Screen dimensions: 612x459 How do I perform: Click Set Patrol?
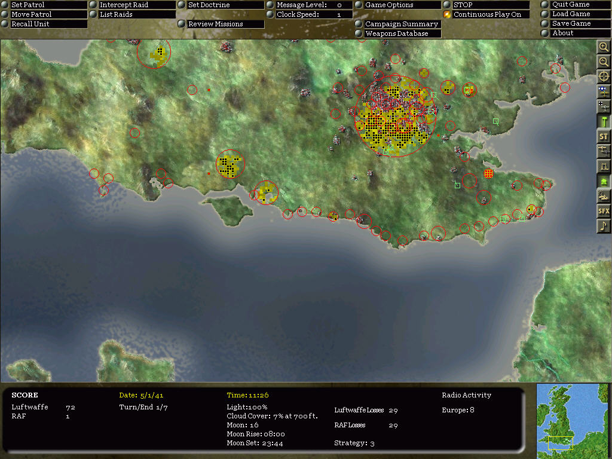[44, 5]
